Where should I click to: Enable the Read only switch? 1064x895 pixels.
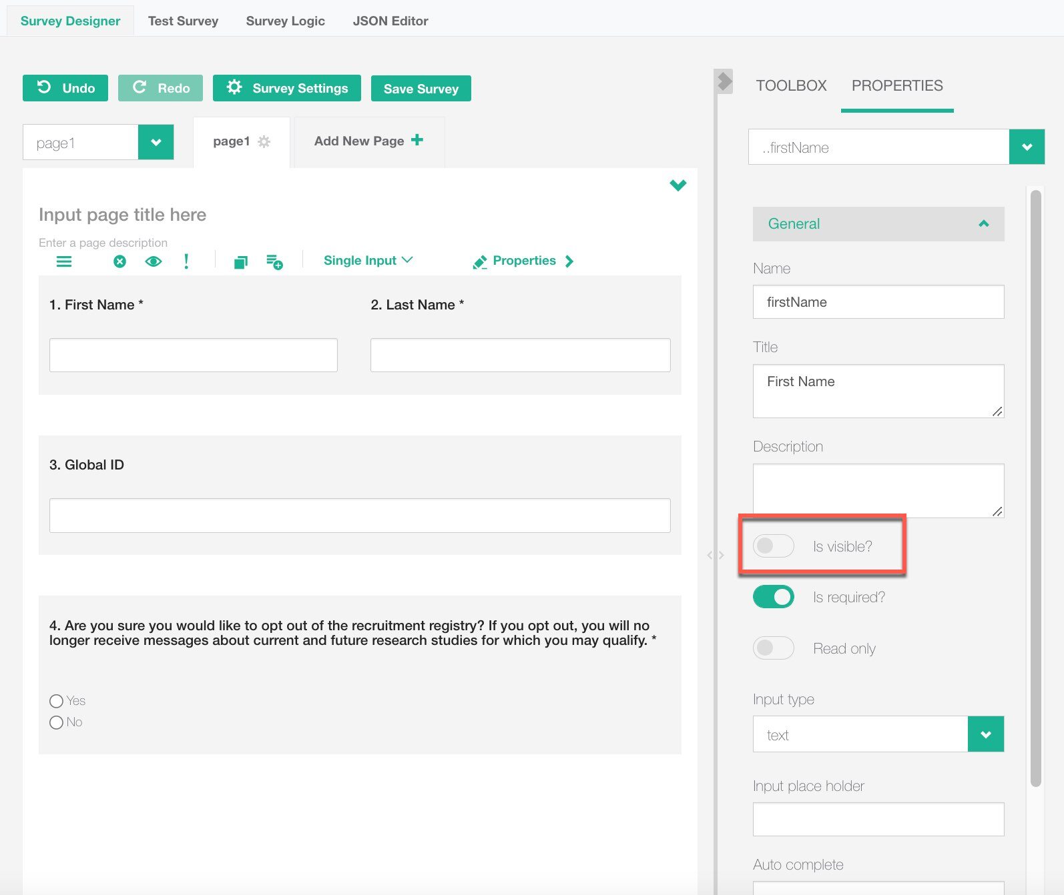(x=774, y=648)
